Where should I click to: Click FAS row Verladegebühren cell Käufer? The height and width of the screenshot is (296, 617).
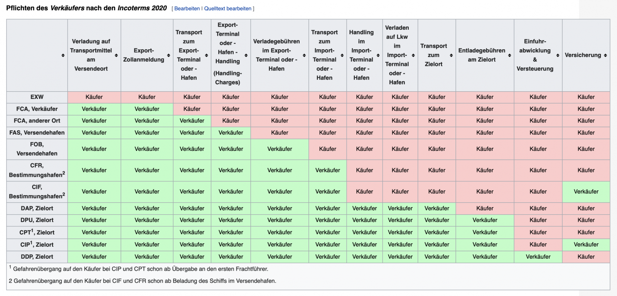[280, 132]
